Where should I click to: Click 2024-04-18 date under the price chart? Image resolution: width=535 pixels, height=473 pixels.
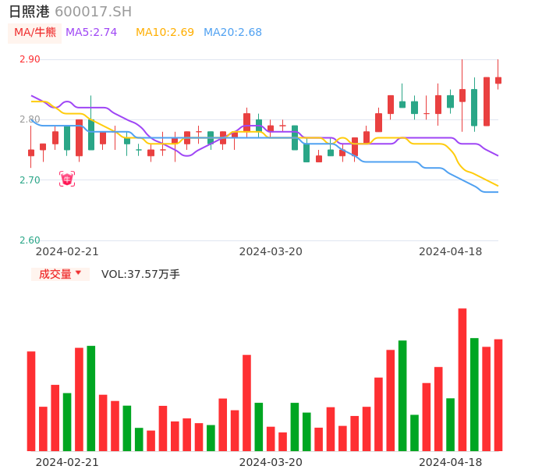click(451, 251)
